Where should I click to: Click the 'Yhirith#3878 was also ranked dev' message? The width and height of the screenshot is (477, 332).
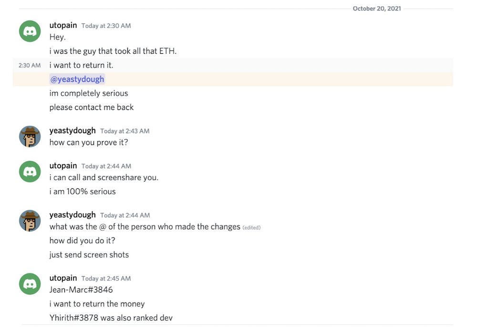tap(111, 318)
